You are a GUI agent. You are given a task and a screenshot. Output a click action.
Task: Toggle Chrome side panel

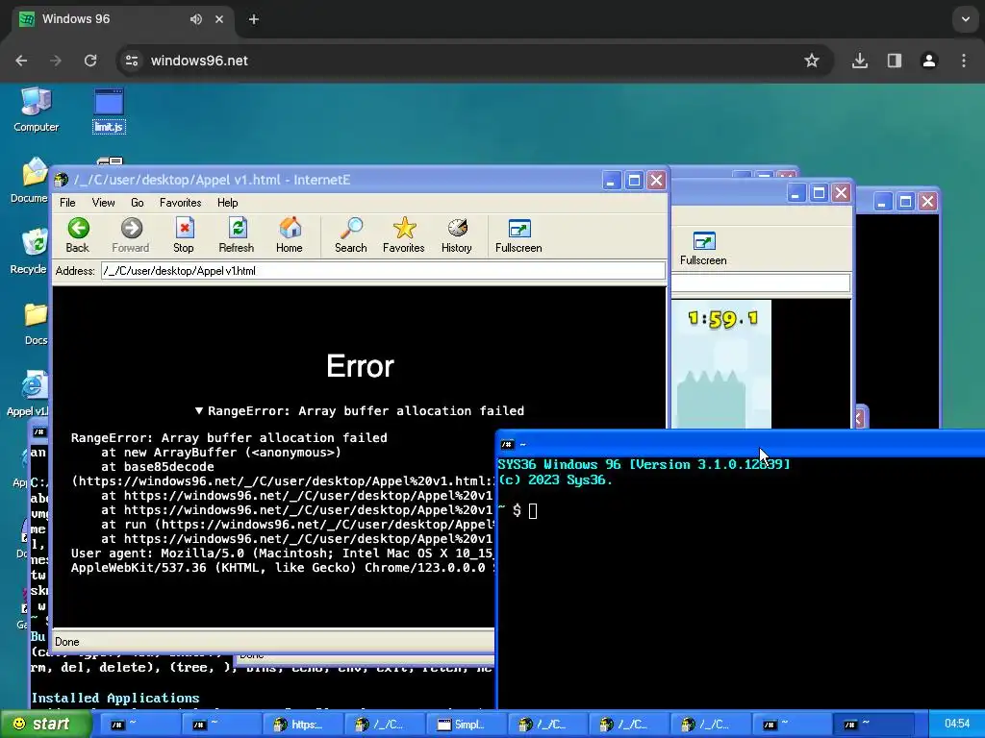point(895,61)
